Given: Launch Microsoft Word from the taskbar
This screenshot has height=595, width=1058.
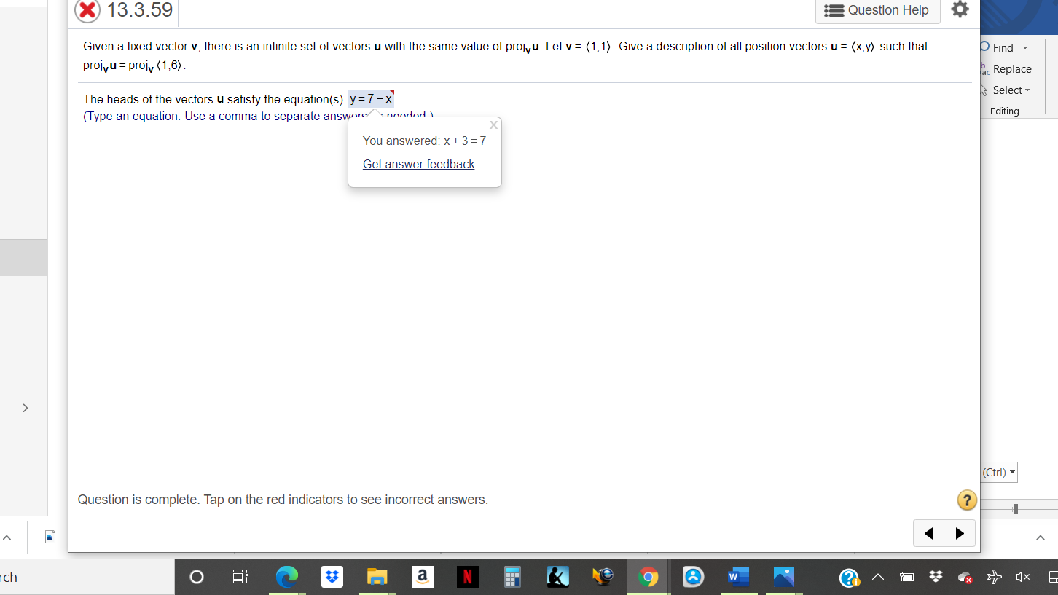Looking at the screenshot, I should [x=738, y=576].
